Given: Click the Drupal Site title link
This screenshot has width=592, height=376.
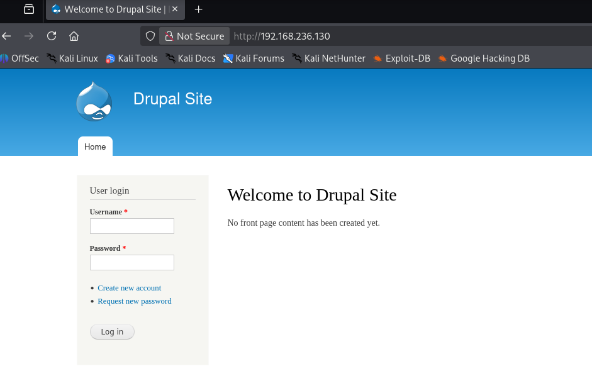Looking at the screenshot, I should tap(172, 99).
